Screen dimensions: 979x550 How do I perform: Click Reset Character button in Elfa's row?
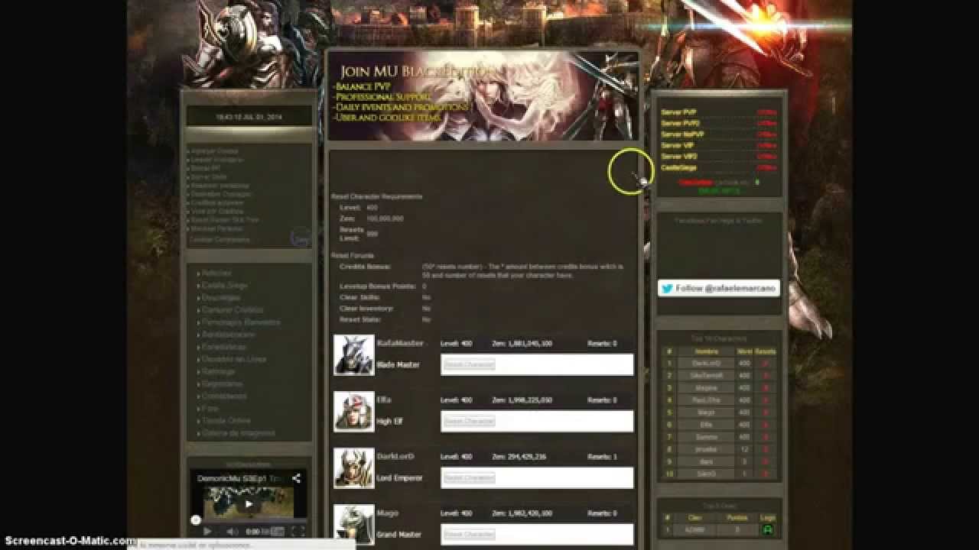coord(470,421)
